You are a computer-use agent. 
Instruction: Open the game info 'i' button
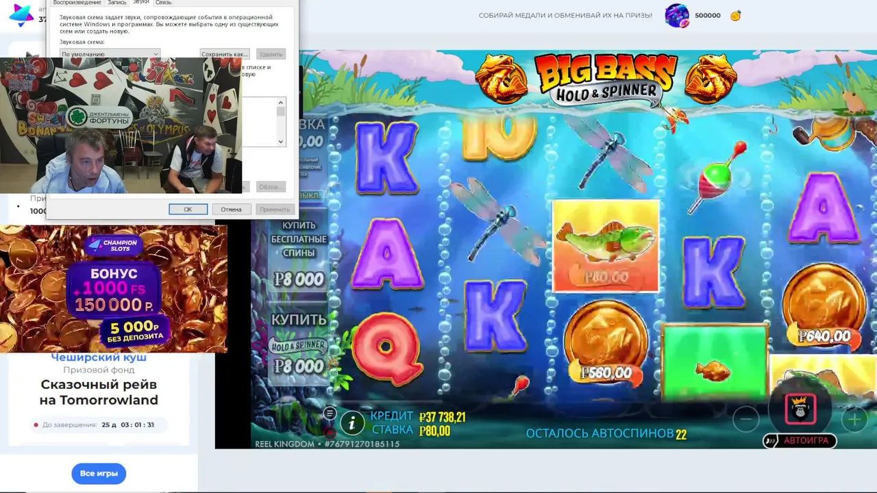352,423
